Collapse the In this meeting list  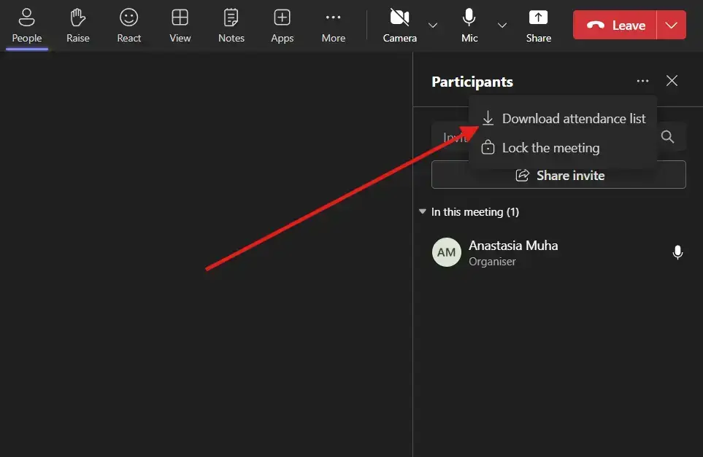pos(423,212)
